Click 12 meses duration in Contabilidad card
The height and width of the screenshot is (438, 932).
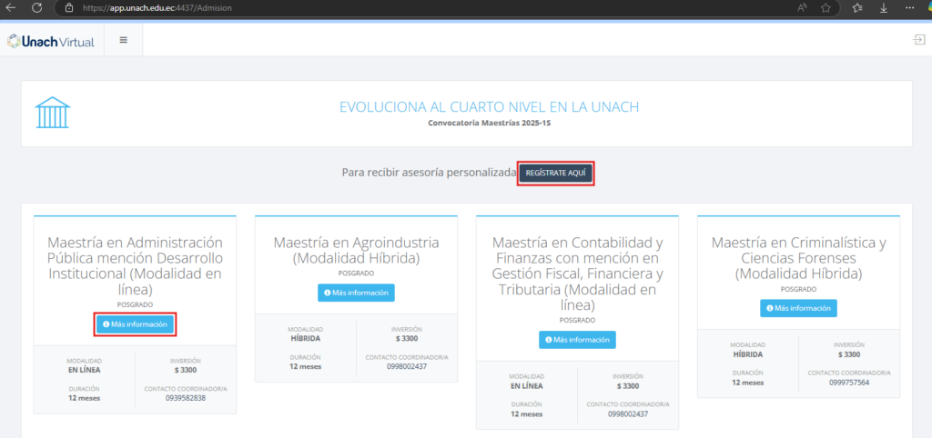coord(527,413)
